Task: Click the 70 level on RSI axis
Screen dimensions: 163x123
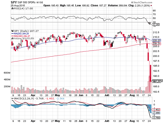Action: (154, 14)
